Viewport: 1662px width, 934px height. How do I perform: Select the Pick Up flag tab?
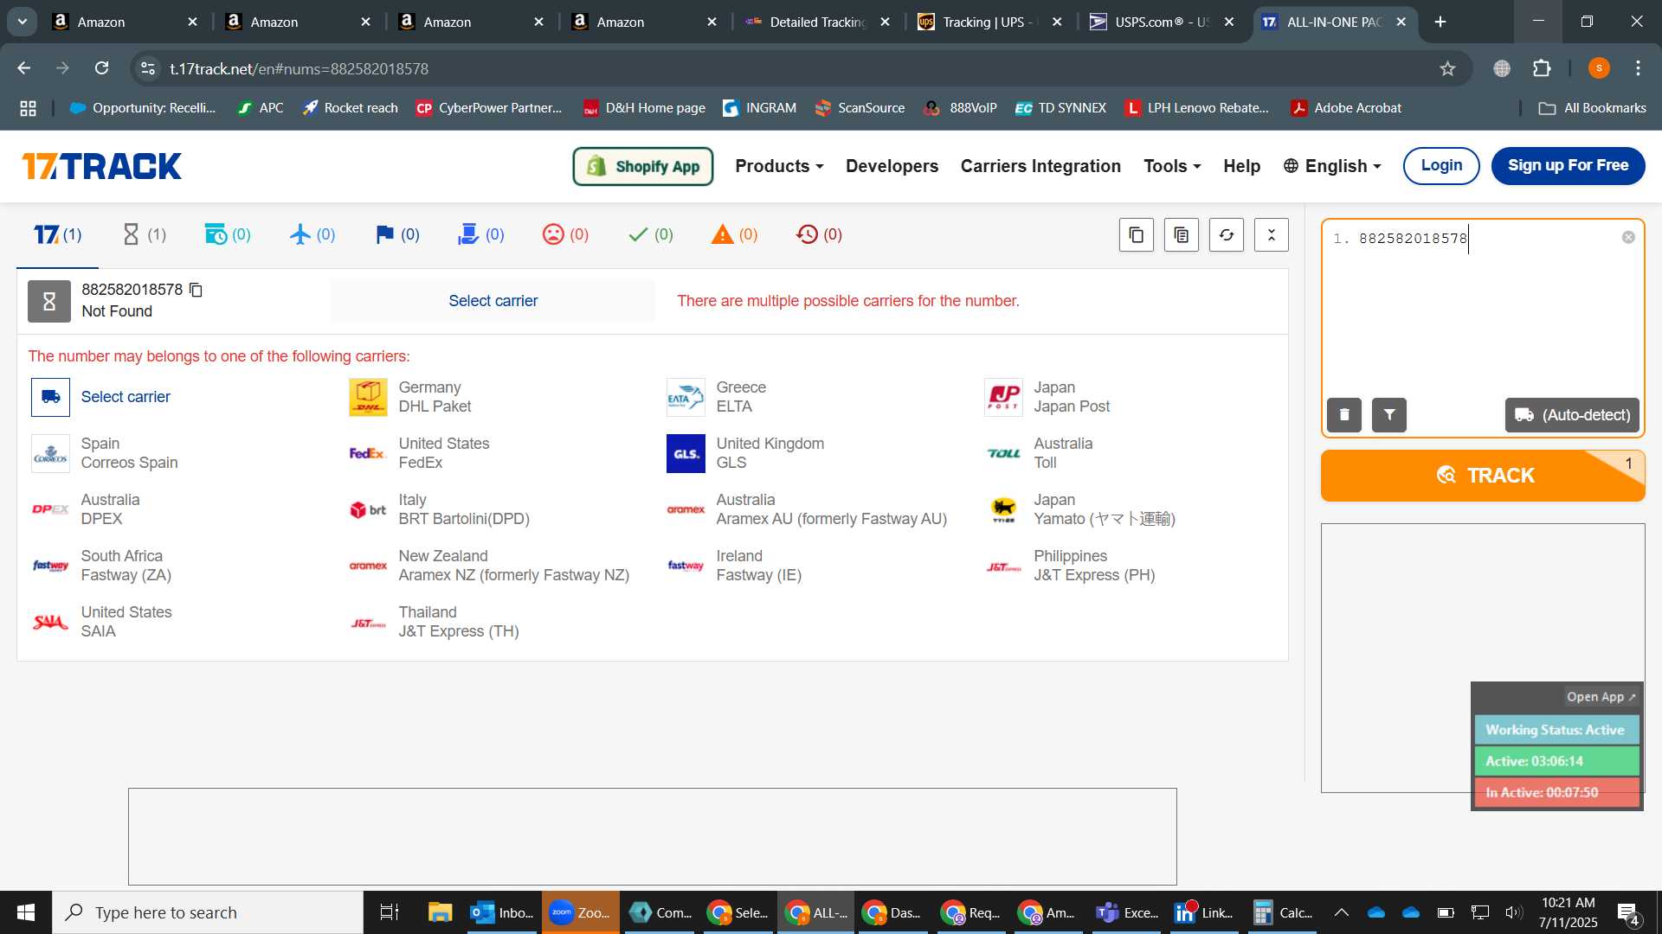click(397, 234)
